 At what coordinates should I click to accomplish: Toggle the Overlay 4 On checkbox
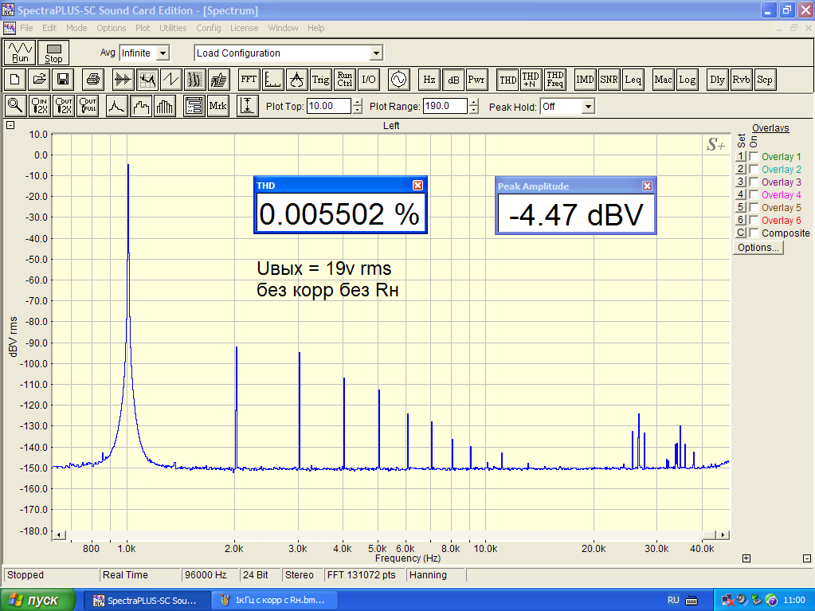point(754,194)
